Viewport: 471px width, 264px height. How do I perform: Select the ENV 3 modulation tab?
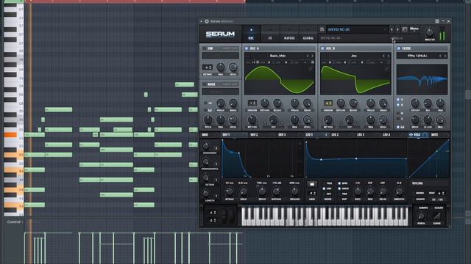(282, 135)
